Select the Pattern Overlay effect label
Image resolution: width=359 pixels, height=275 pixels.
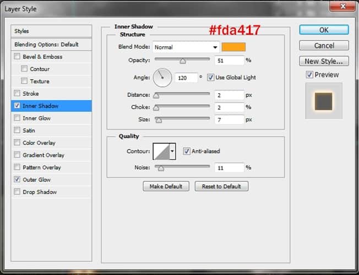pyautogui.click(x=42, y=168)
